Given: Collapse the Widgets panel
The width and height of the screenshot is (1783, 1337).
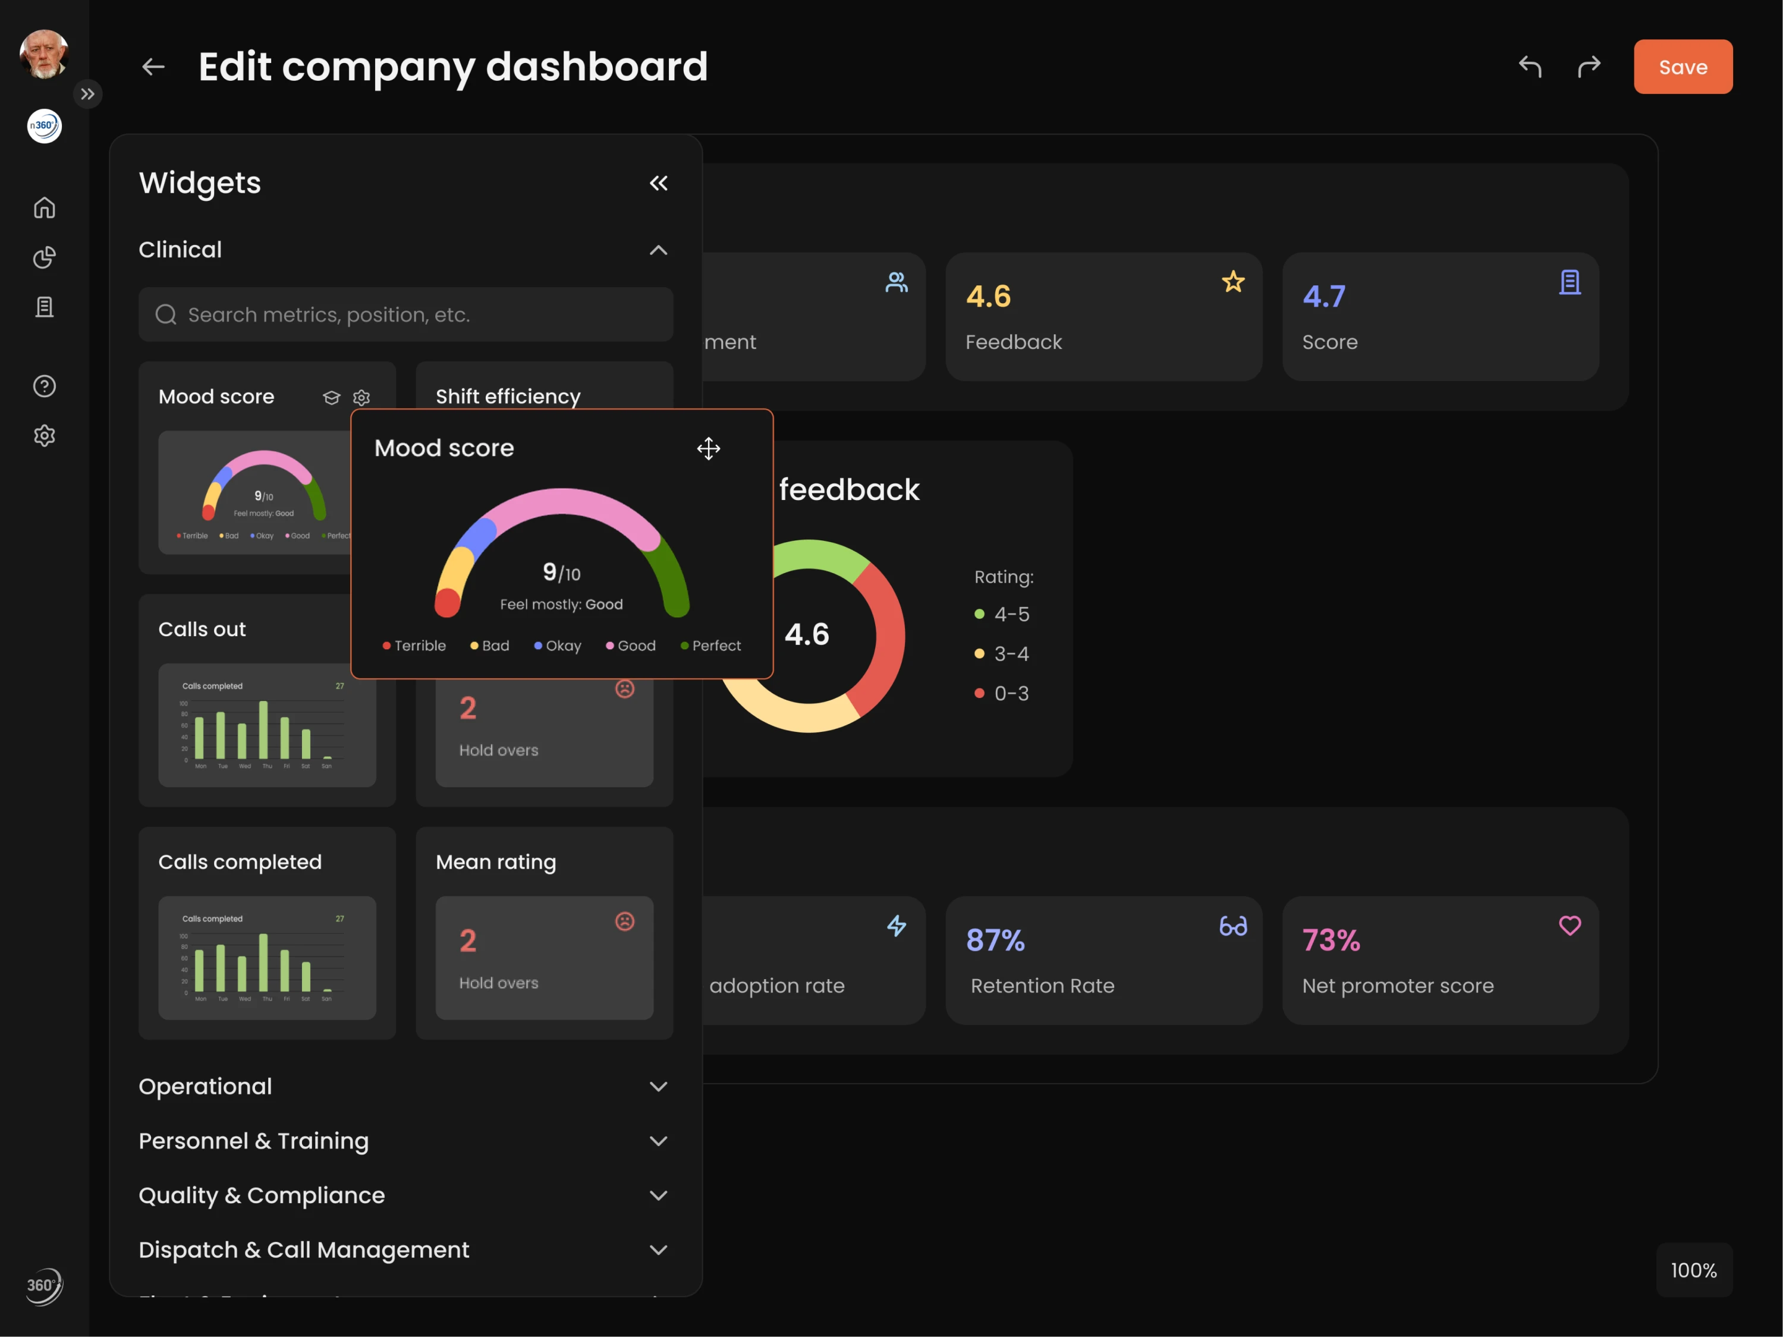Looking at the screenshot, I should tap(659, 184).
